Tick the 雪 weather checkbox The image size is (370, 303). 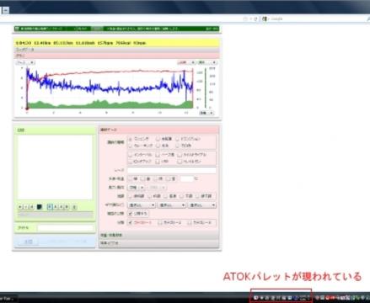point(169,178)
